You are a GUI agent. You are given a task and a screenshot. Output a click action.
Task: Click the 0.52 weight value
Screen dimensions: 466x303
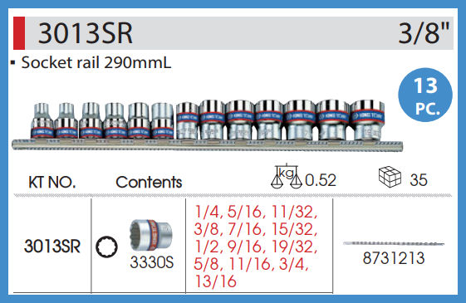pos(321,180)
